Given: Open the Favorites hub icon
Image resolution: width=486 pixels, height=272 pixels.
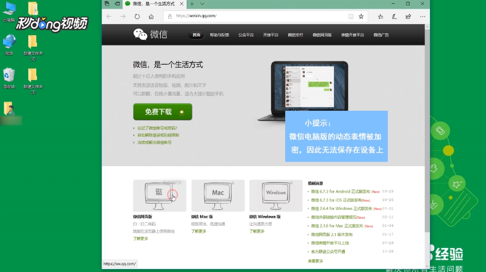Looking at the screenshot, I should (380, 17).
